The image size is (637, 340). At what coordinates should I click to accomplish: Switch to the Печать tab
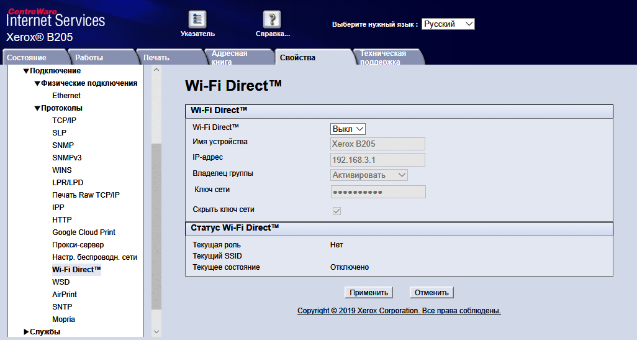coord(170,57)
